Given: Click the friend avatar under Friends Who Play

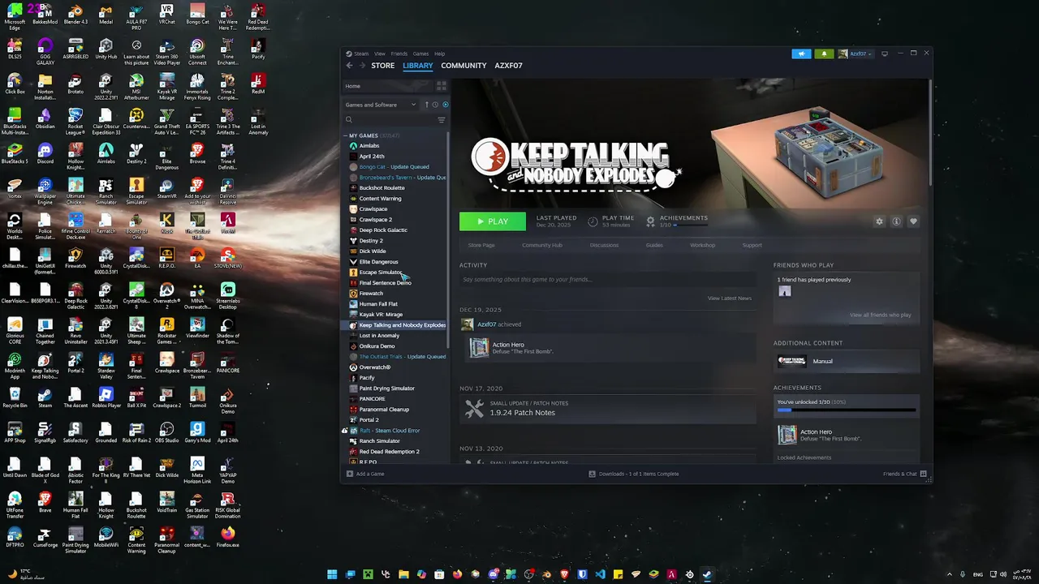Looking at the screenshot, I should pos(784,291).
